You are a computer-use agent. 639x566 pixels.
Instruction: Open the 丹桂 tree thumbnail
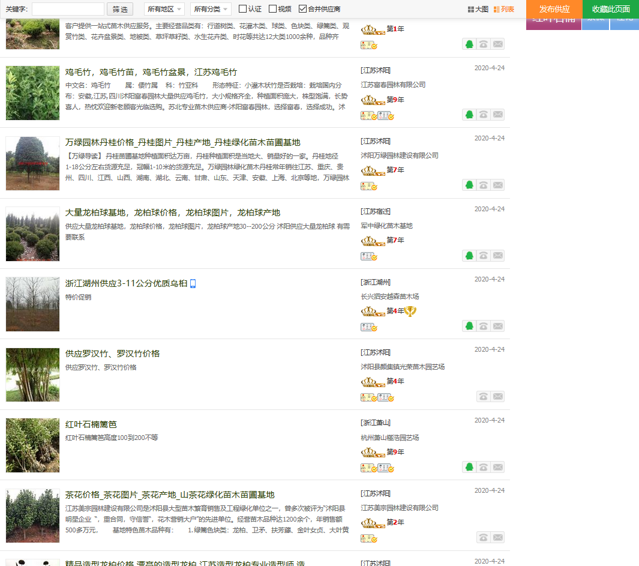tap(32, 163)
